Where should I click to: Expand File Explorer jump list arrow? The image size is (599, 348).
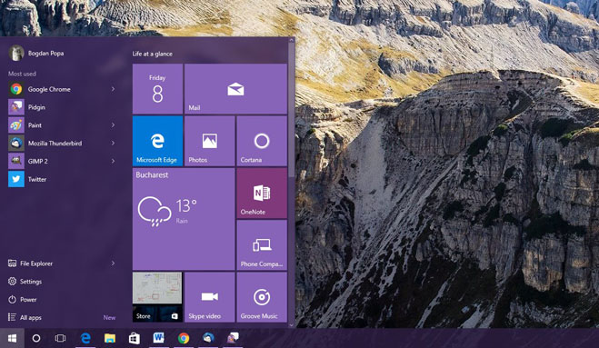pos(113,263)
